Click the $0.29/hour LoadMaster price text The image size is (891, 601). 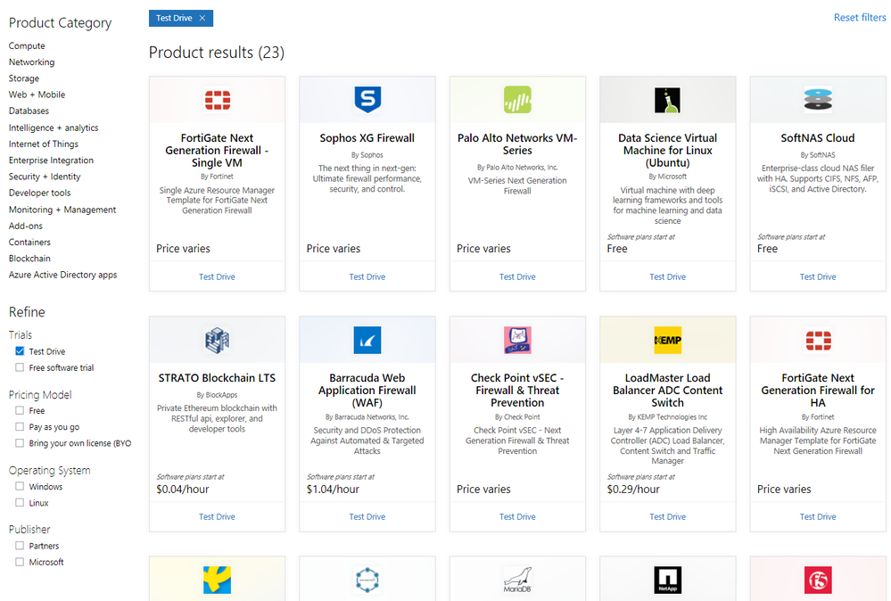633,490
